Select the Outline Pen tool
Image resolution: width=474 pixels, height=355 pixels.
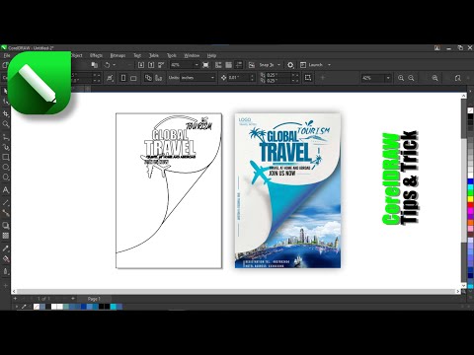pyautogui.click(x=6, y=271)
